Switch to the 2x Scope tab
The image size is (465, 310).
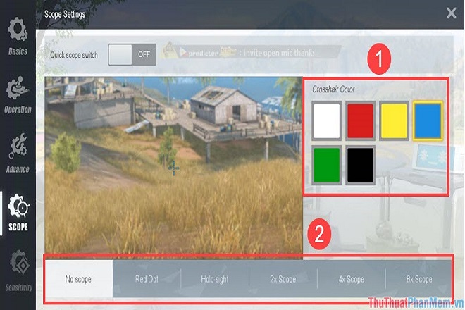[x=283, y=279]
